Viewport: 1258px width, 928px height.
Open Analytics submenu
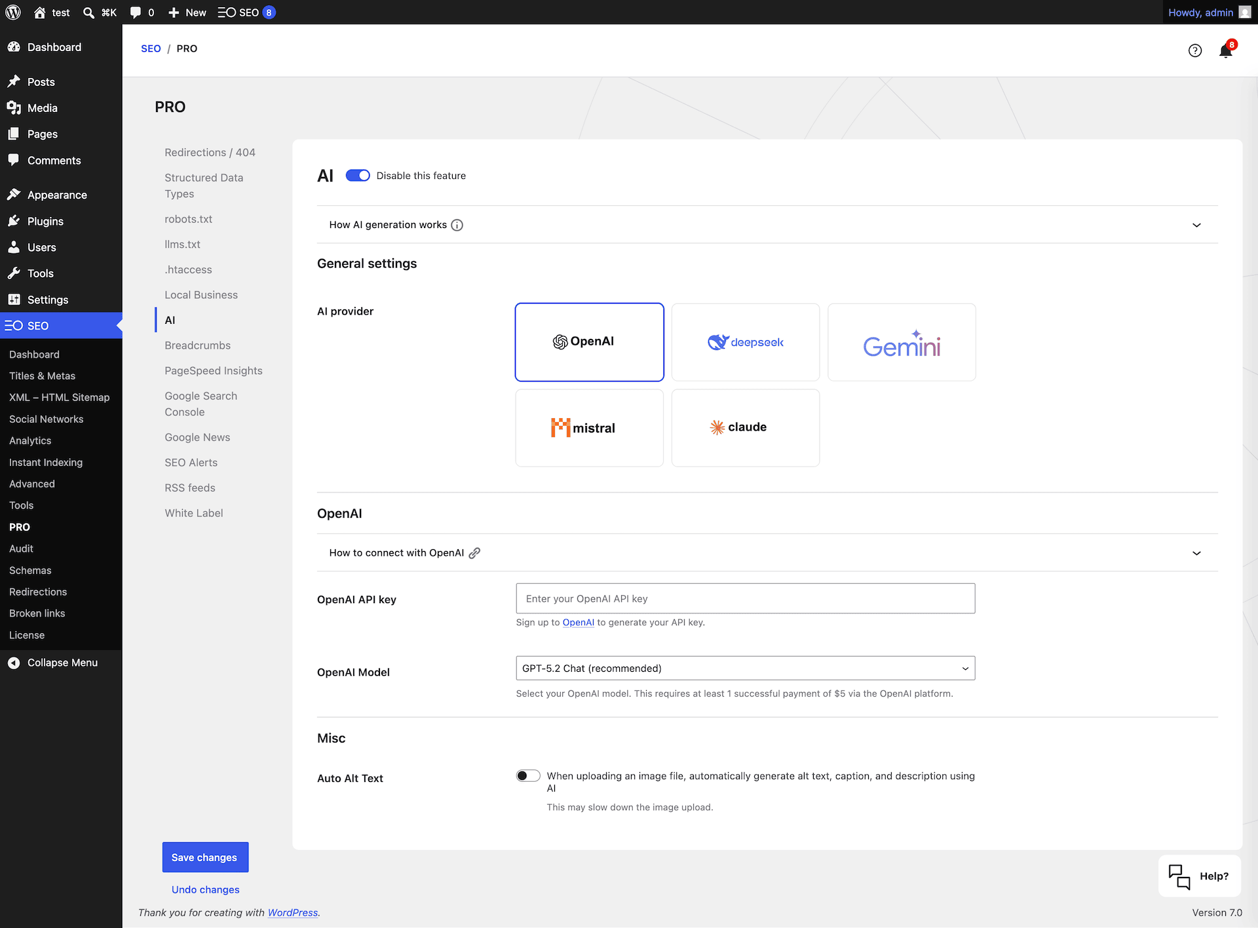tap(30, 441)
